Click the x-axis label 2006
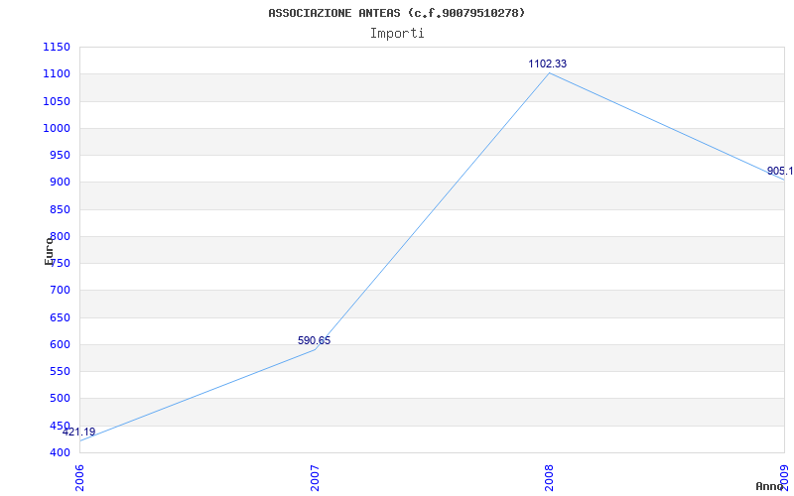 pyautogui.click(x=79, y=478)
